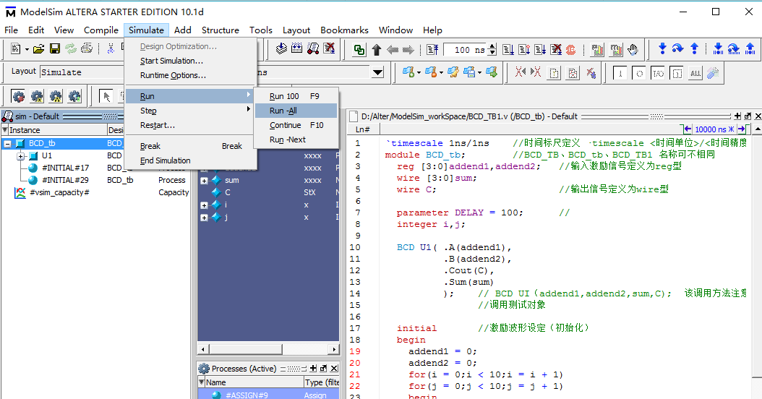Click the green Find contains icon
Viewport: 762px width, 399px height.
(x=359, y=50)
